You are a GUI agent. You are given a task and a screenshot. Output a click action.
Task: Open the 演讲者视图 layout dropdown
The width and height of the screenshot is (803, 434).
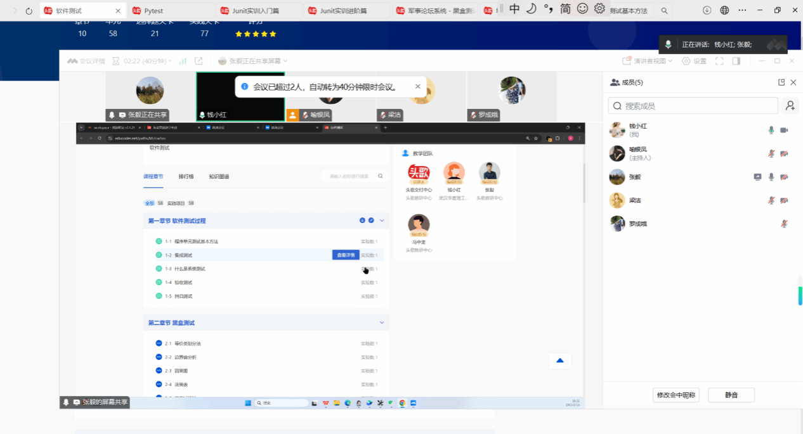(x=647, y=61)
